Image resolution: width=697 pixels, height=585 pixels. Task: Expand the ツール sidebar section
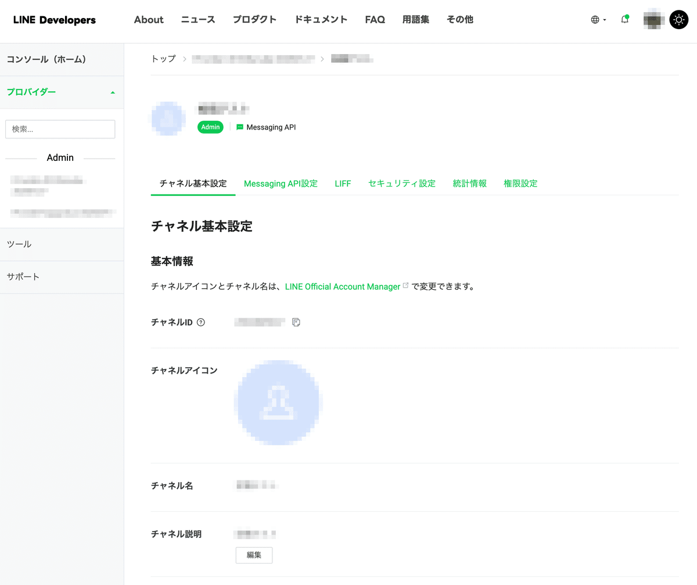click(x=19, y=244)
